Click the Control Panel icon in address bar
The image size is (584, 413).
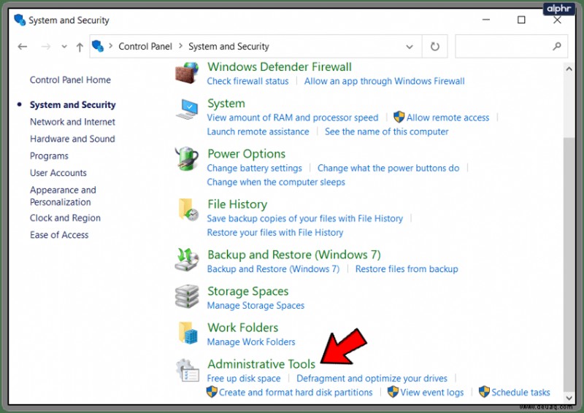pyautogui.click(x=98, y=46)
